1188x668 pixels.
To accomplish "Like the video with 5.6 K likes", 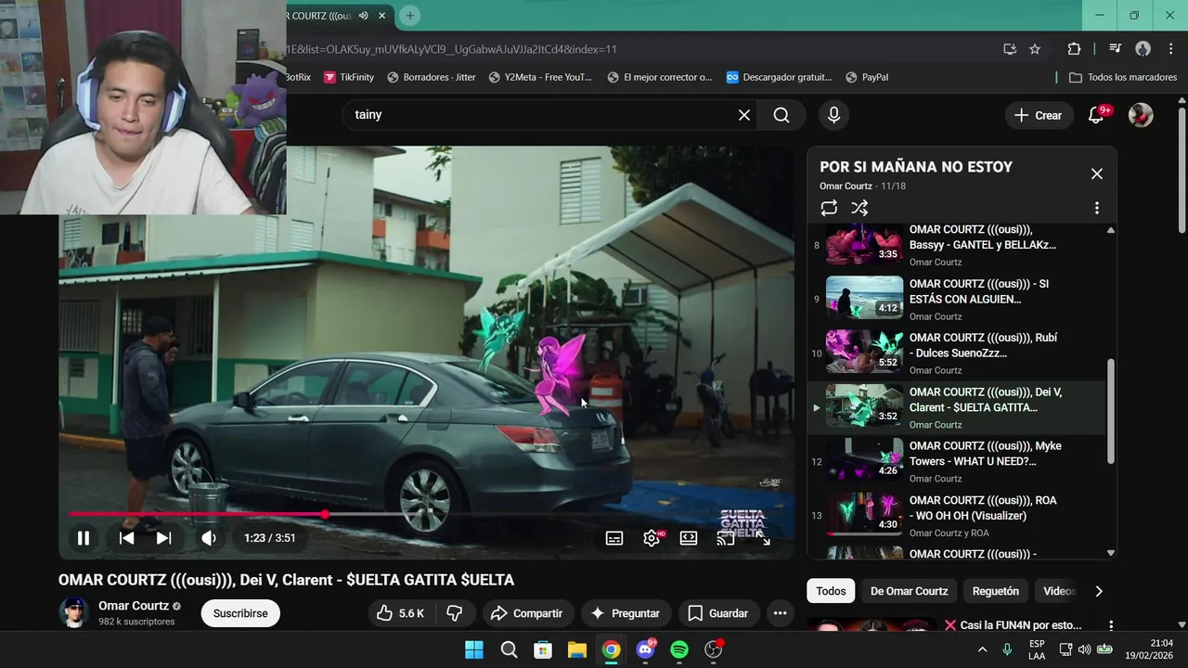I will coord(401,613).
